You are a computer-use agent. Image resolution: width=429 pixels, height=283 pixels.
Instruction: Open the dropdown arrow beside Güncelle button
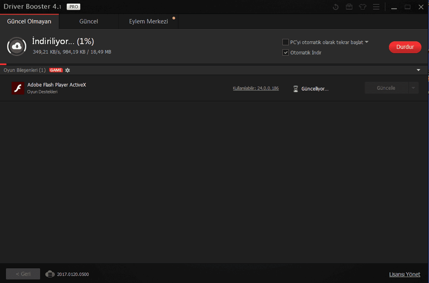tap(413, 88)
